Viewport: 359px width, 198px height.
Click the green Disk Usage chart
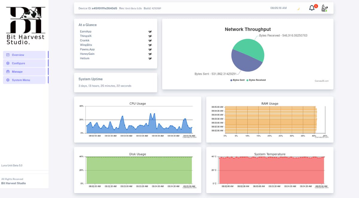click(x=139, y=170)
